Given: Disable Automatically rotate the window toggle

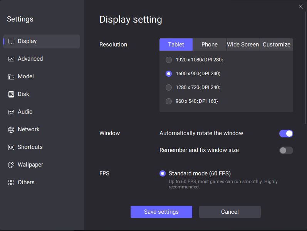Looking at the screenshot, I should [x=286, y=134].
